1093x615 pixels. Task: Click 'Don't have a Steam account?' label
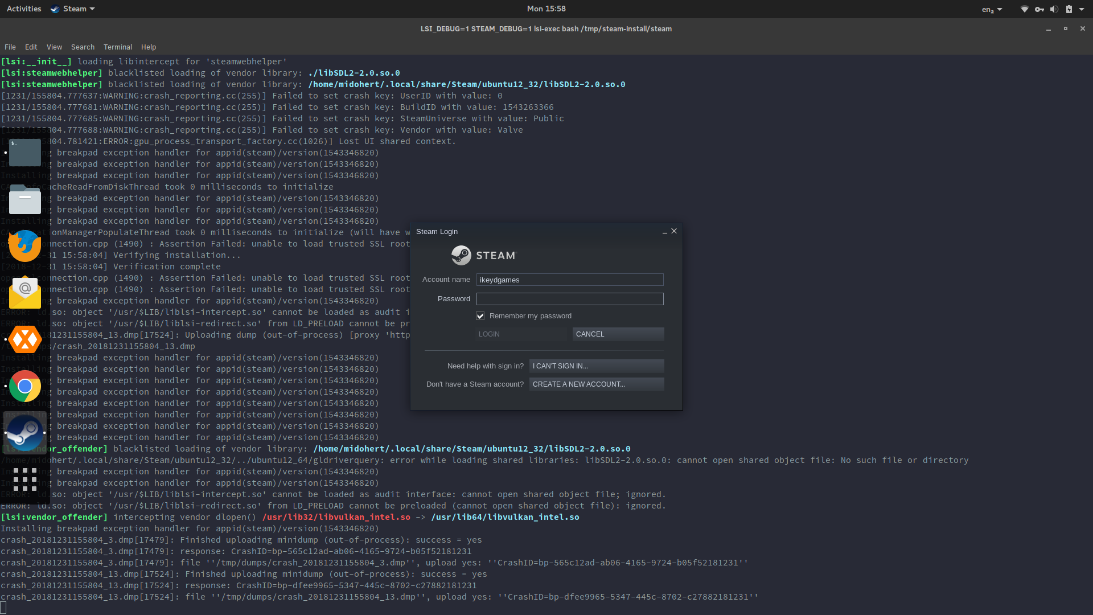[475, 384]
